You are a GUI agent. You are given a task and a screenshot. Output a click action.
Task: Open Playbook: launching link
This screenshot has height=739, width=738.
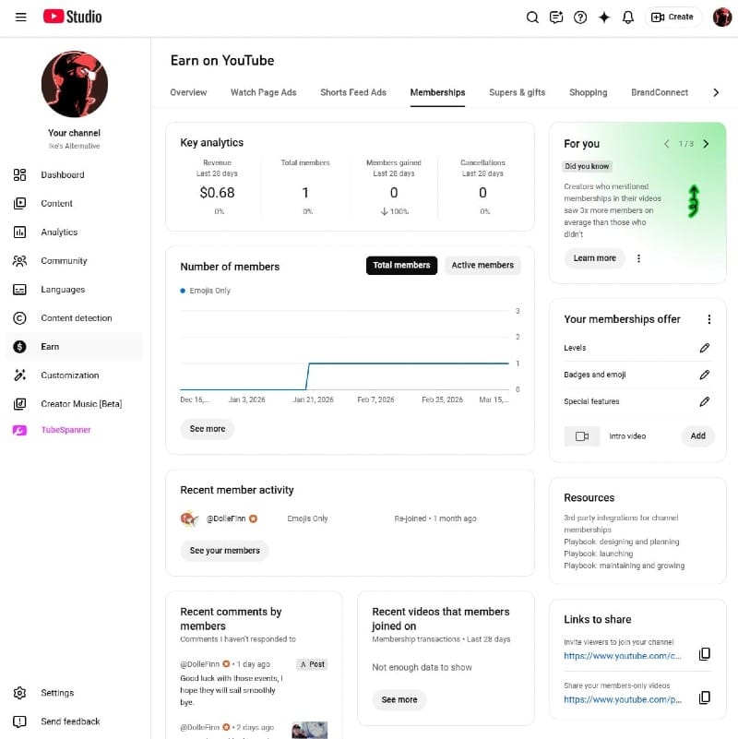pos(599,554)
